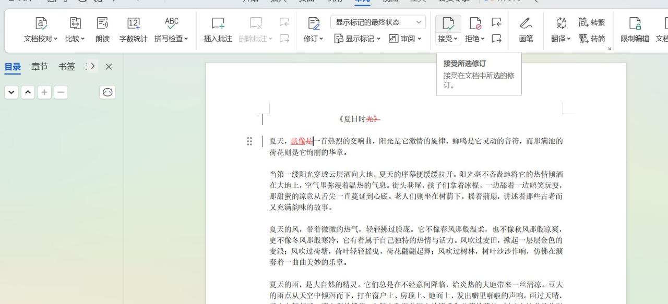668x304 pixels.
Task: Open the 字数统计 word count tool
Action: pos(133,30)
